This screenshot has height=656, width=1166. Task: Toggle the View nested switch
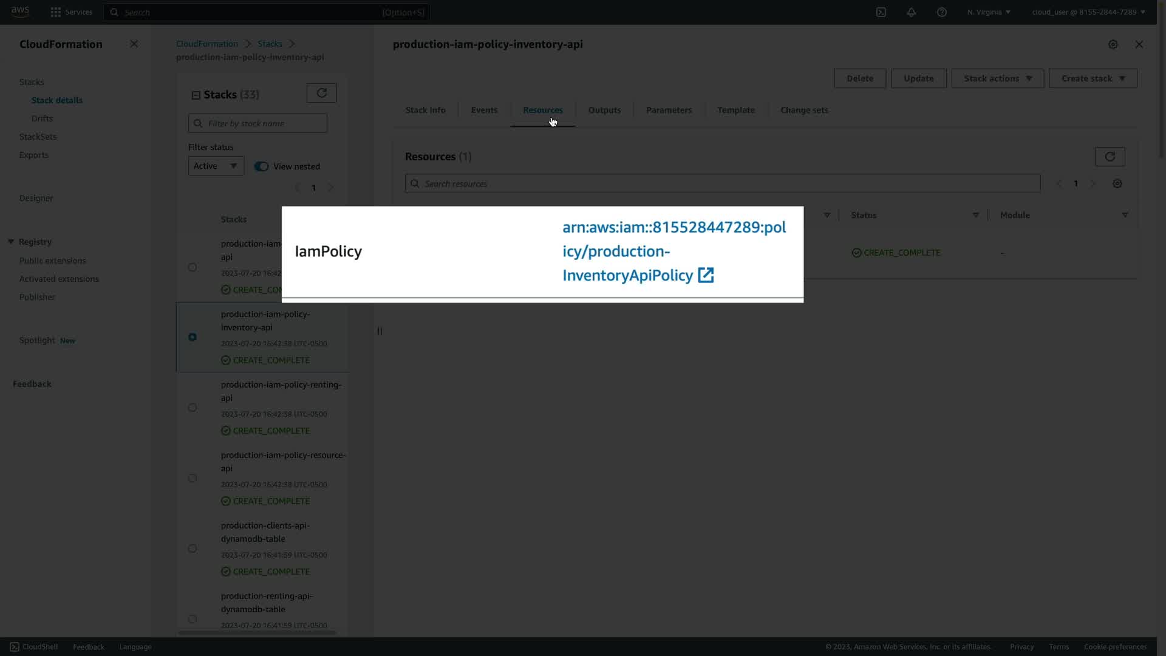261,166
